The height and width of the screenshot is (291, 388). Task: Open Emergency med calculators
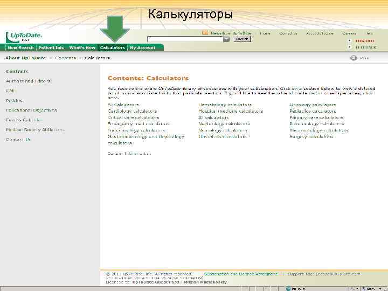point(138,124)
